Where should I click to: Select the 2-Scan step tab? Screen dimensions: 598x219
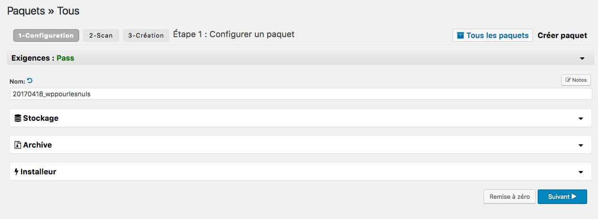tap(101, 35)
